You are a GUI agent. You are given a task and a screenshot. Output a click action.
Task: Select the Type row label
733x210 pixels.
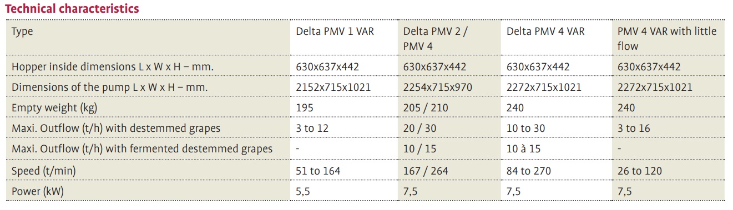tap(22, 32)
